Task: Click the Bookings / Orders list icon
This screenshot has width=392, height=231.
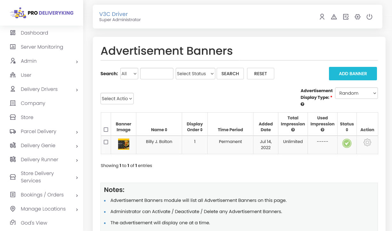Action: (x=13, y=195)
